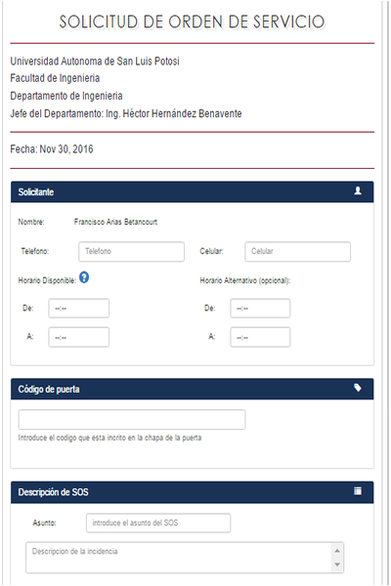The width and height of the screenshot is (391, 586).
Task: Click the table icon in Descripción de SOS header
Action: click(358, 491)
